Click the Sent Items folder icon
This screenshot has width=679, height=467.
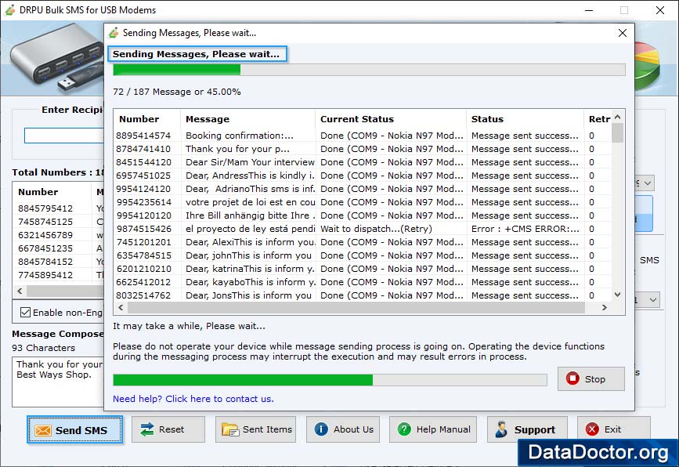[x=230, y=429]
